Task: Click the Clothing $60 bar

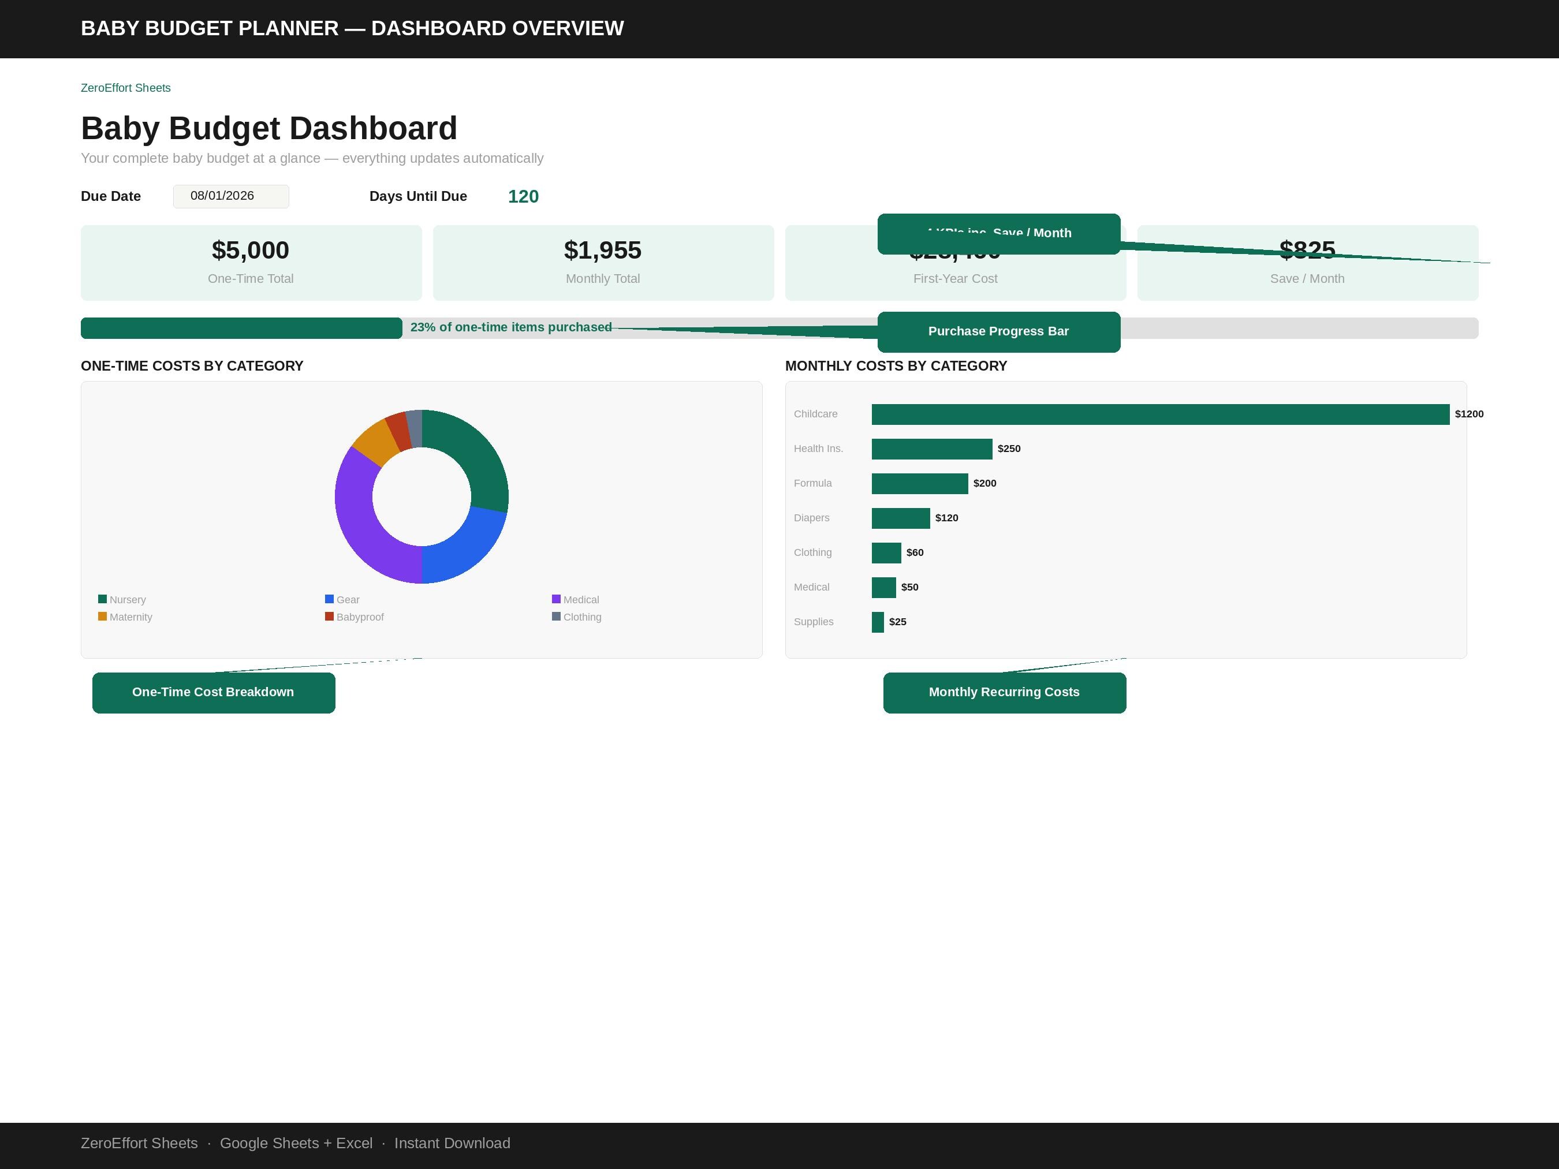Action: 886,553
